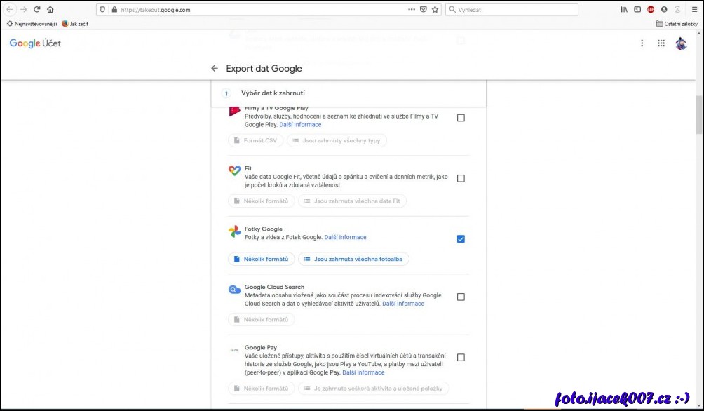Check the Fit data export checkbox
Image resolution: width=704 pixels, height=411 pixels.
[x=461, y=178]
